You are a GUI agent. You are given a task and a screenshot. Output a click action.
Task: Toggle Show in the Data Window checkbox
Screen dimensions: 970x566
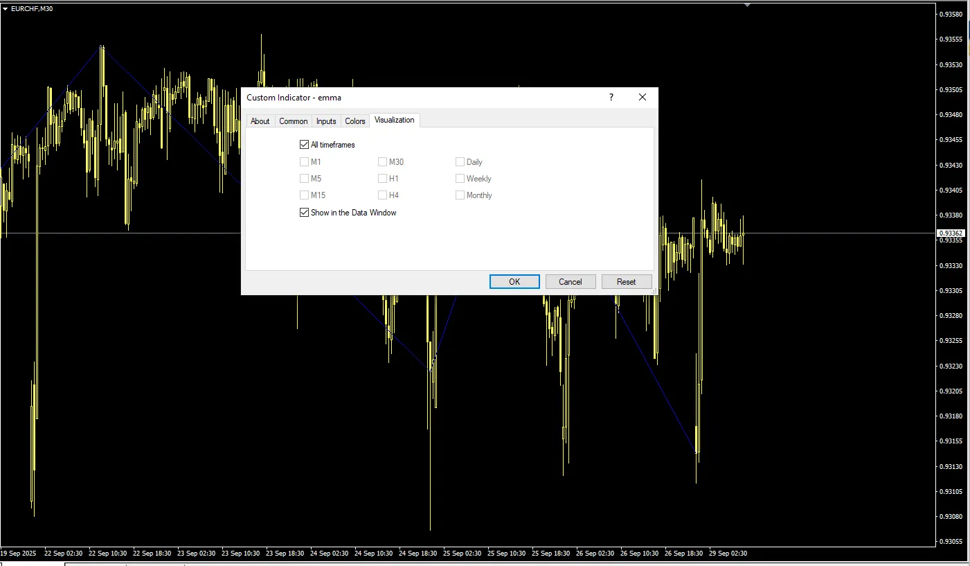pos(304,213)
